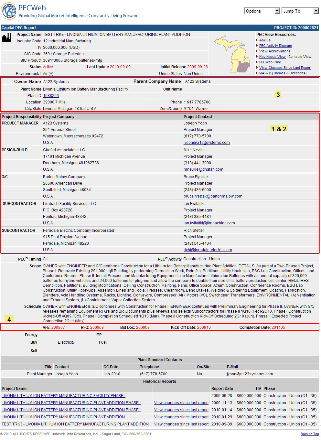Open the Ask Us link
The width and height of the screenshot is (321, 440).
[x=265, y=40]
